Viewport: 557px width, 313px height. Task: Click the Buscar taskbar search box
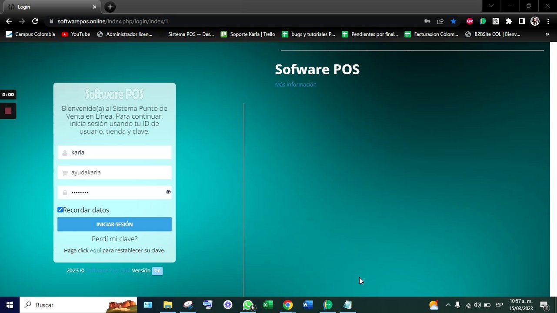pyautogui.click(x=78, y=305)
